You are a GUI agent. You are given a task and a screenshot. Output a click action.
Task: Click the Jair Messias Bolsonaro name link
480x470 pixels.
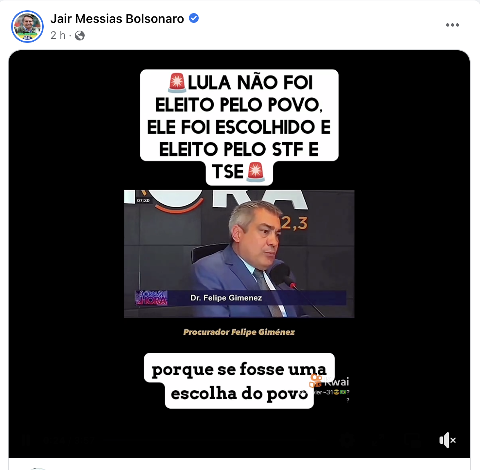117,19
